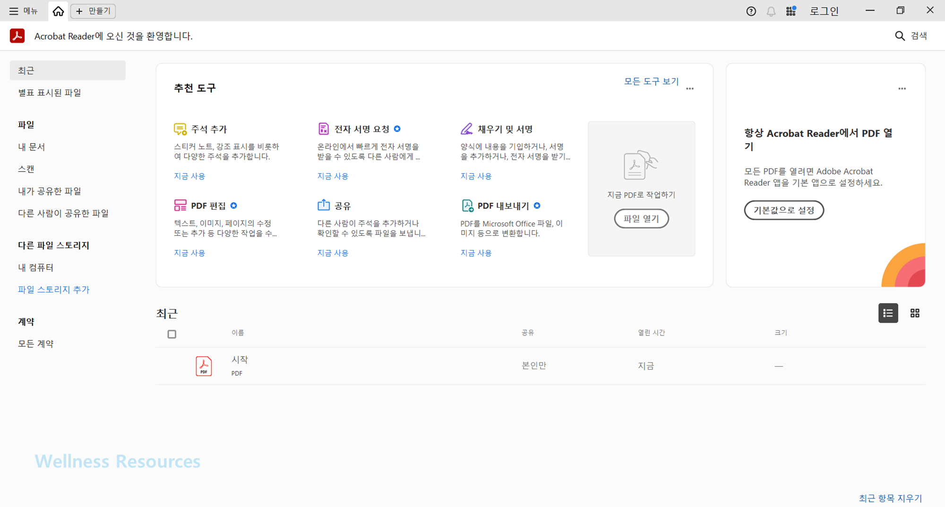Click premium badge next to PDF 내보내기
Screen dimensions: 945x507
(x=537, y=206)
